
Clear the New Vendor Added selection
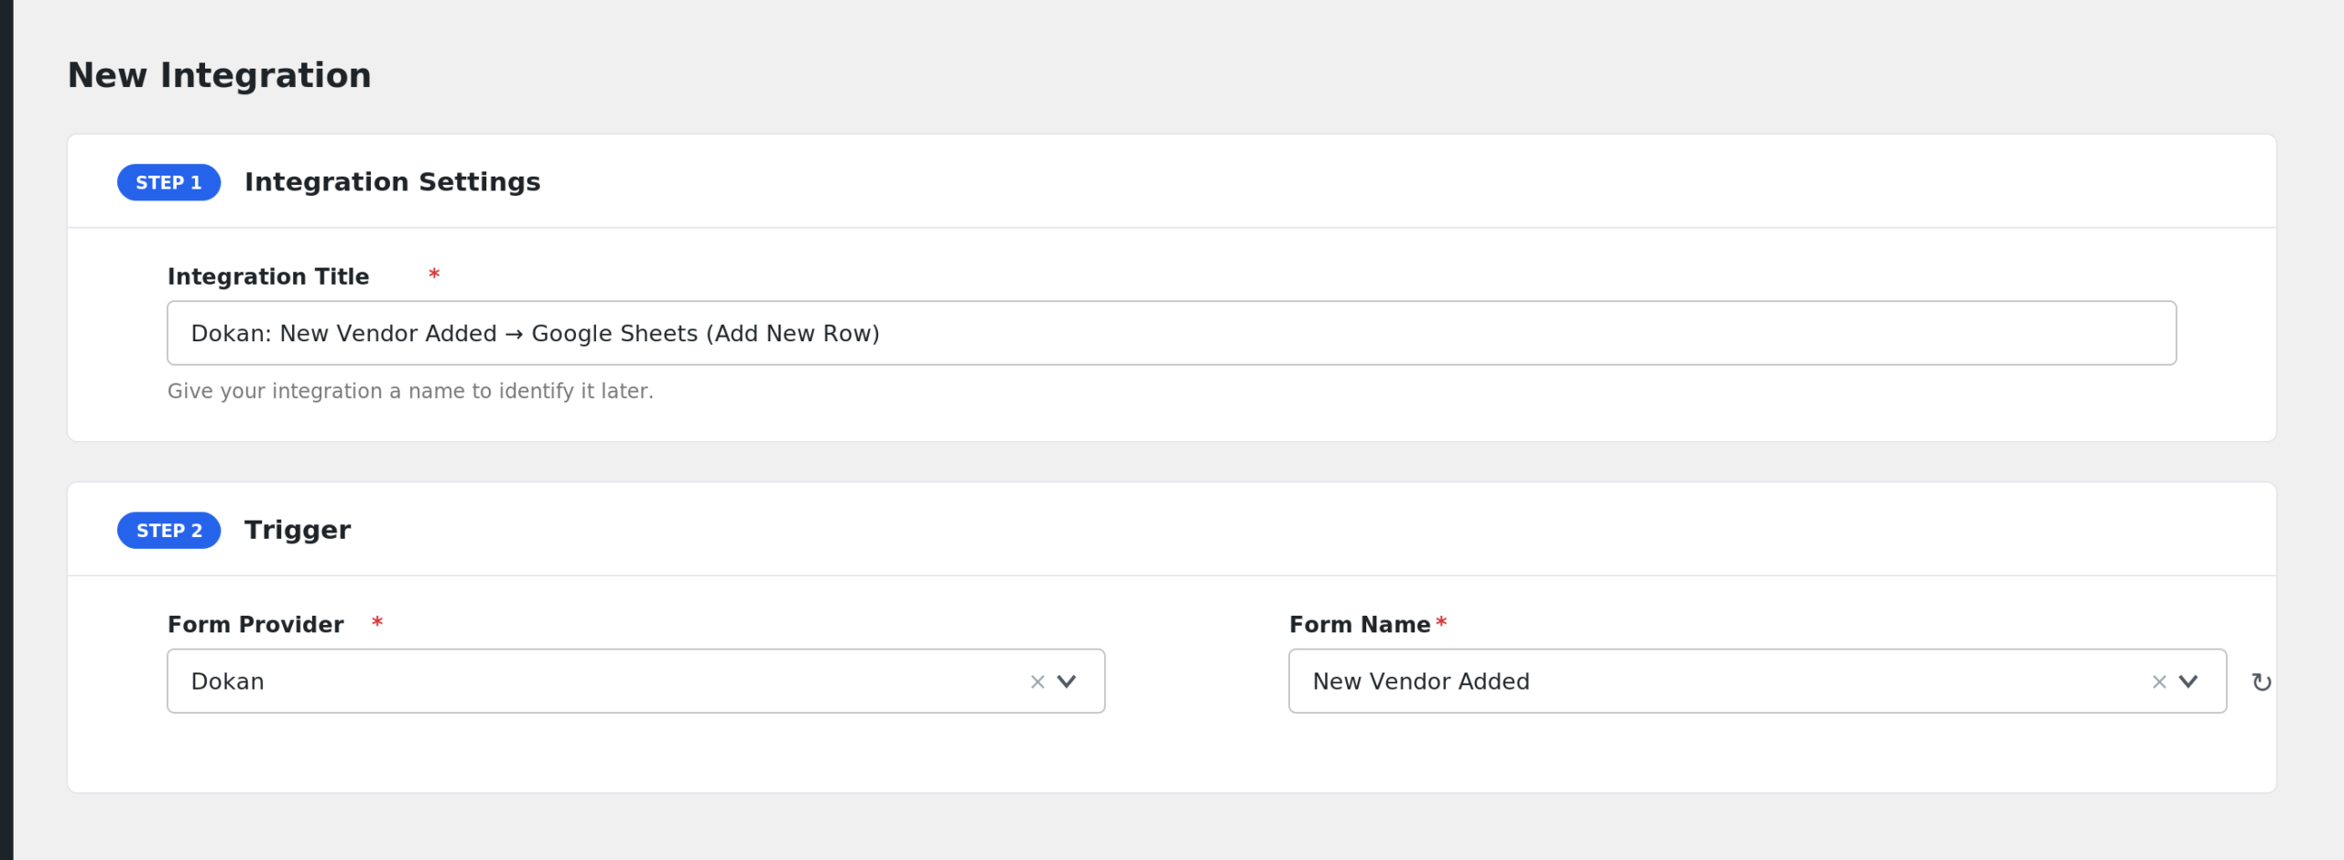(x=2159, y=682)
